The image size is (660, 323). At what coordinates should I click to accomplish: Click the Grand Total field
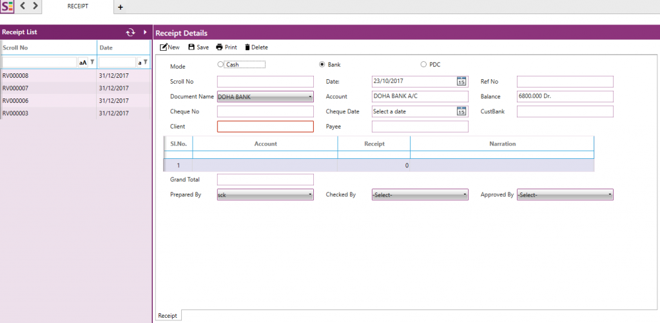[266, 180]
